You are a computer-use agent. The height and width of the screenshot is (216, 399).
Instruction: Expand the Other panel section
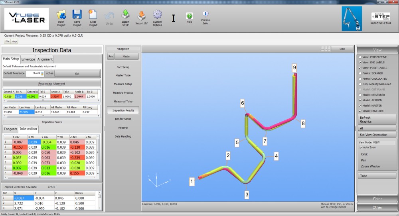click(x=377, y=207)
